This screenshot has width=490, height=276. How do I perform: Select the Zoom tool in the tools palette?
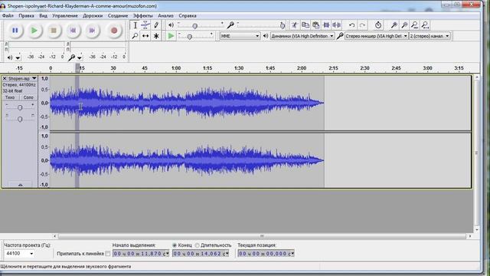pos(135,36)
